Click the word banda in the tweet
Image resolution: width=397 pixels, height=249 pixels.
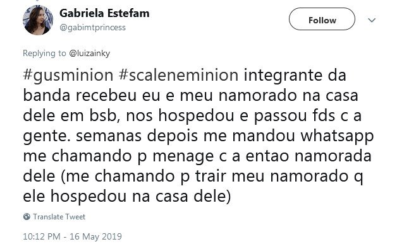[x=46, y=96]
